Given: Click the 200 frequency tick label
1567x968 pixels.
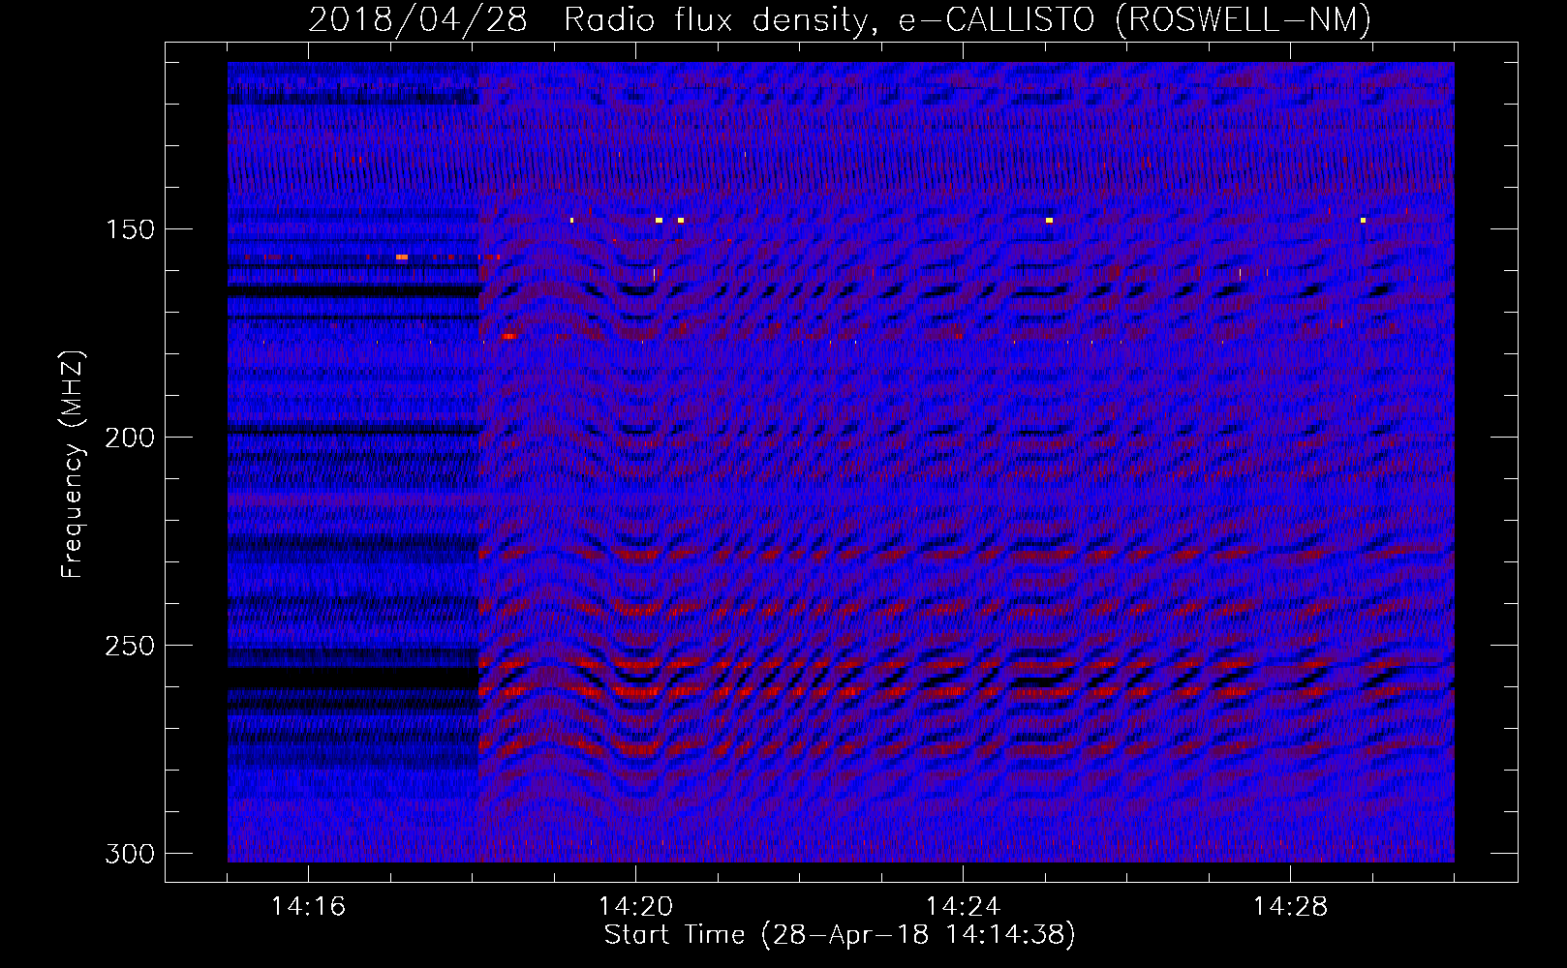Looking at the screenshot, I should 130,438.
